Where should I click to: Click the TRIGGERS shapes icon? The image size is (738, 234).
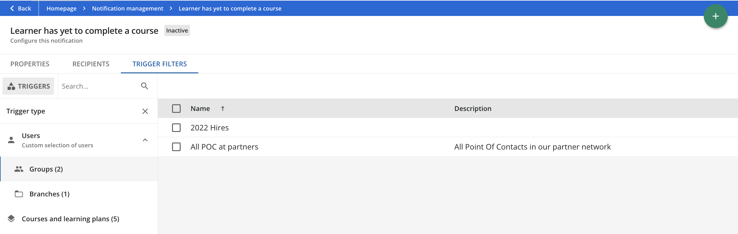pos(11,86)
